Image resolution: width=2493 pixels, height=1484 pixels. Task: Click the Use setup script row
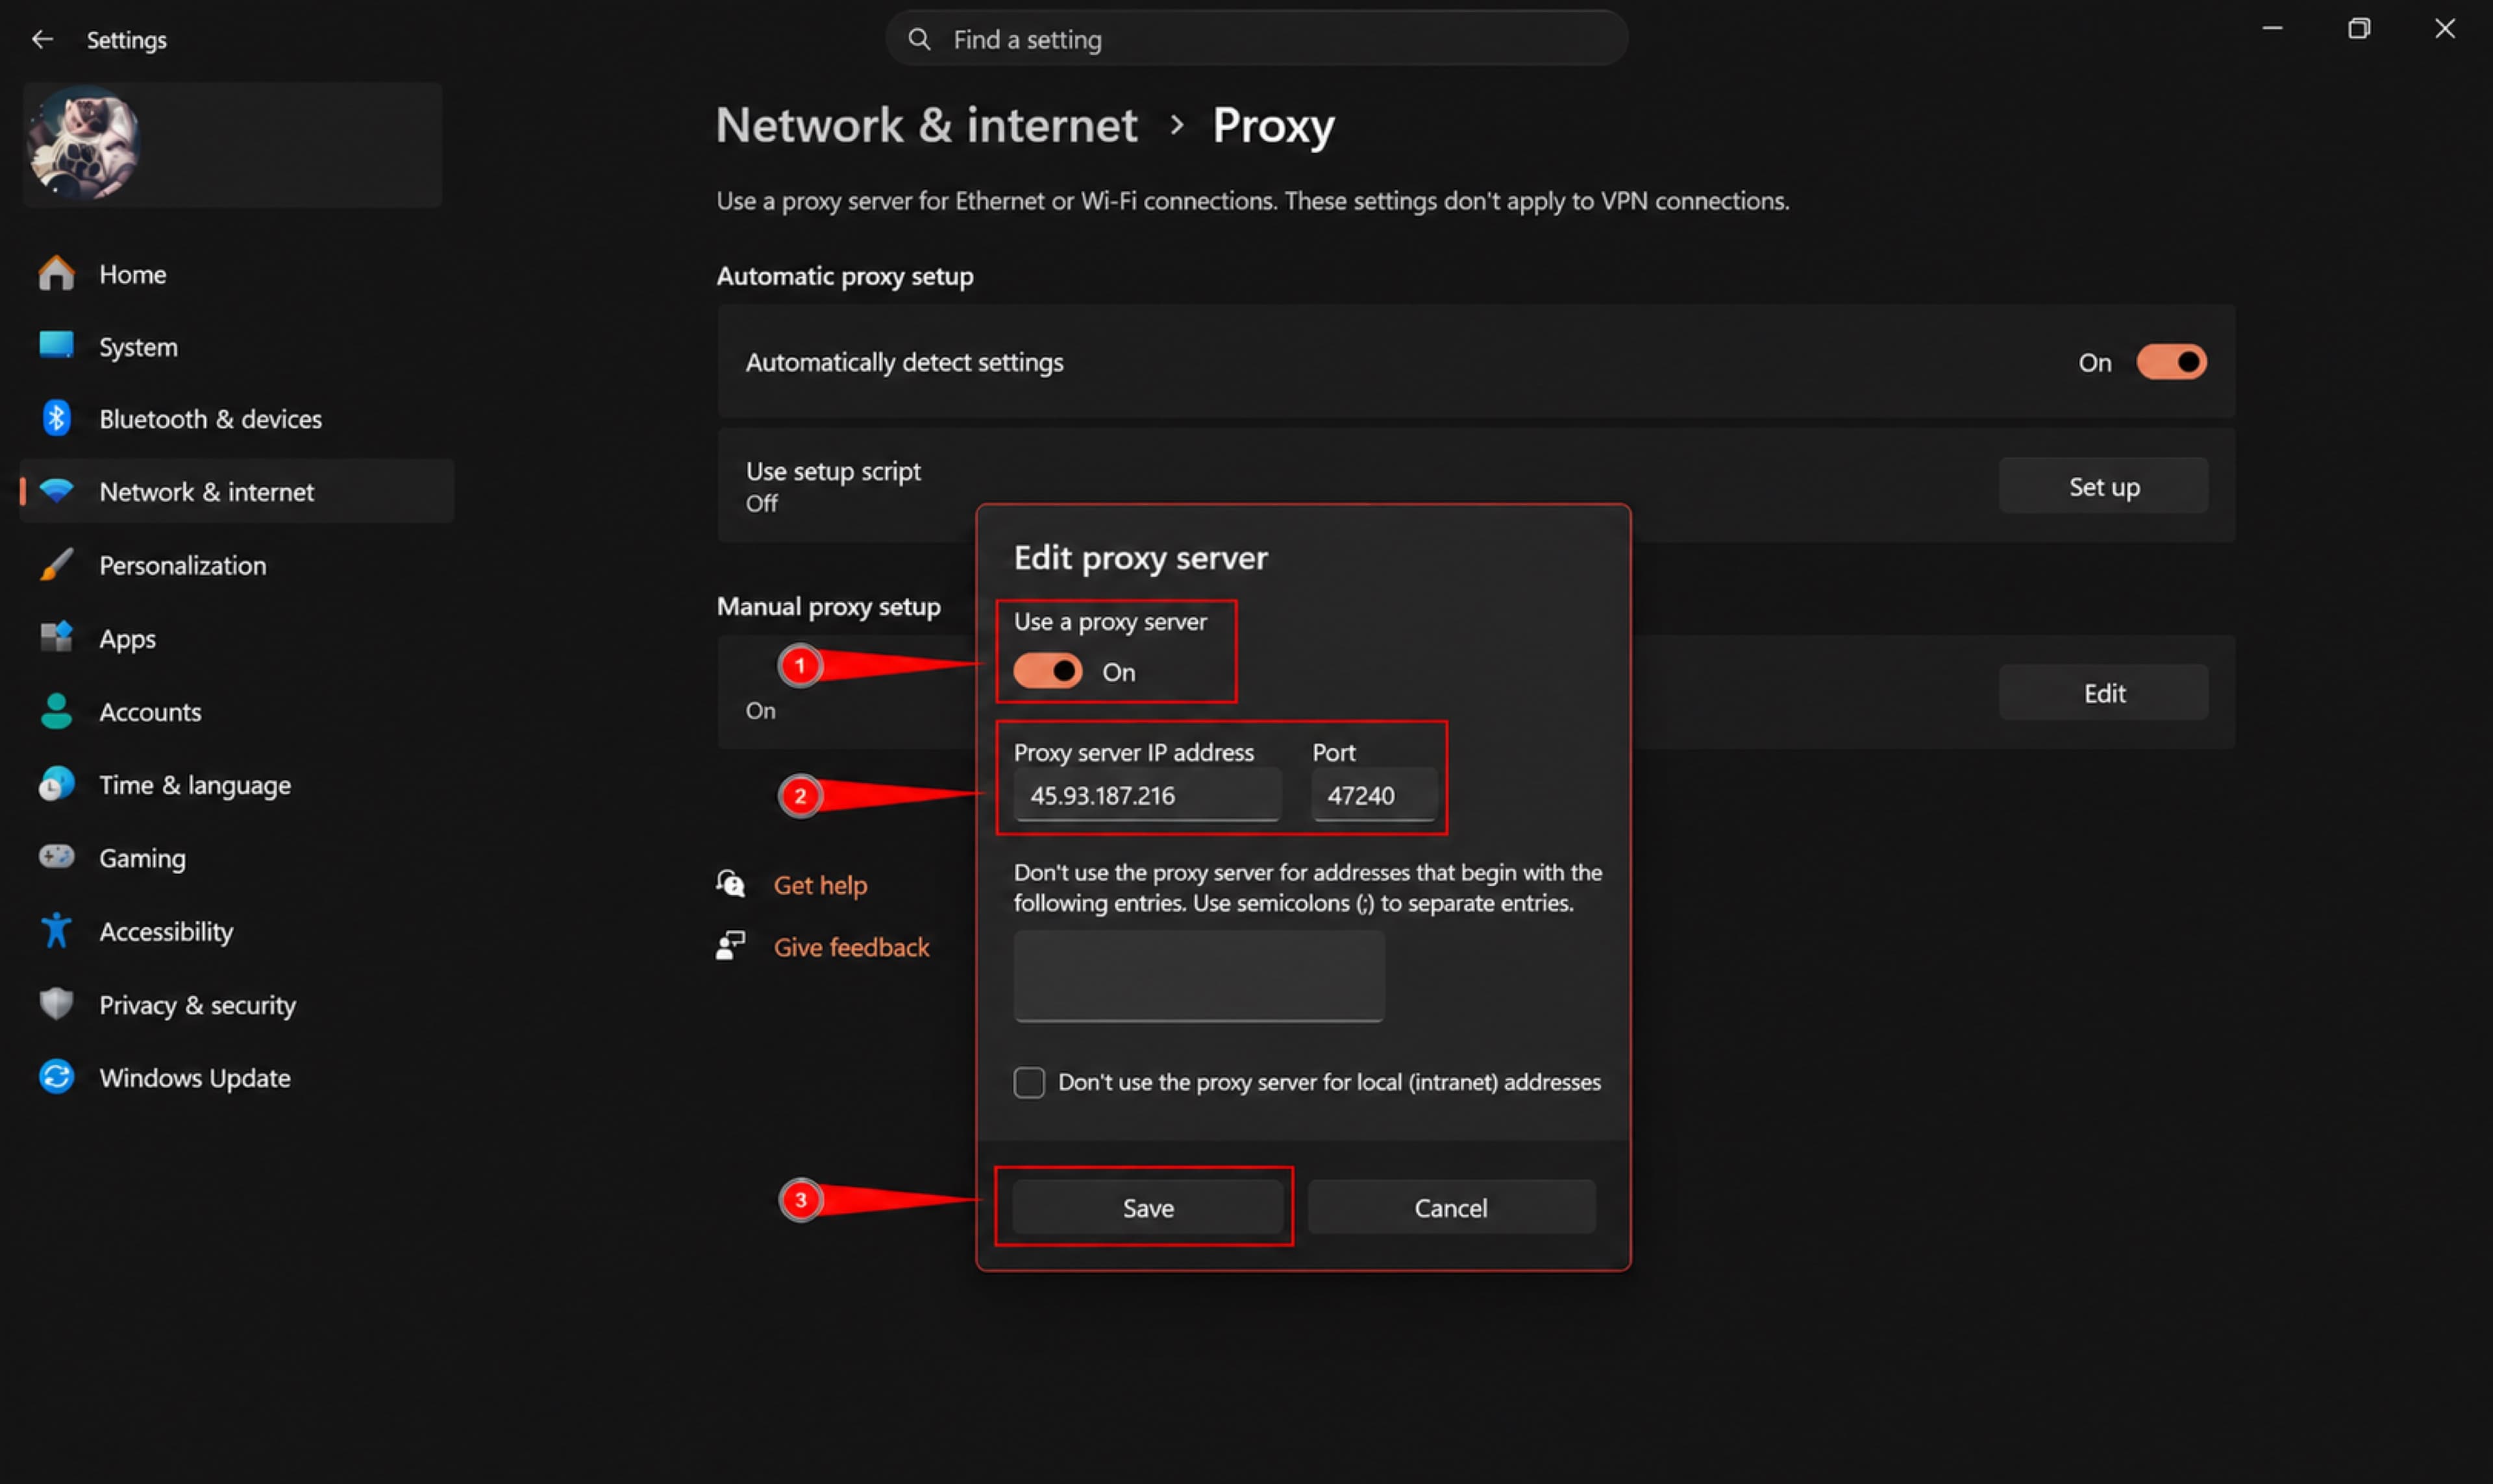(1476, 486)
